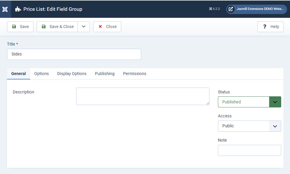
Task: Expand the Access dropdown set to Public
Action: 249,126
